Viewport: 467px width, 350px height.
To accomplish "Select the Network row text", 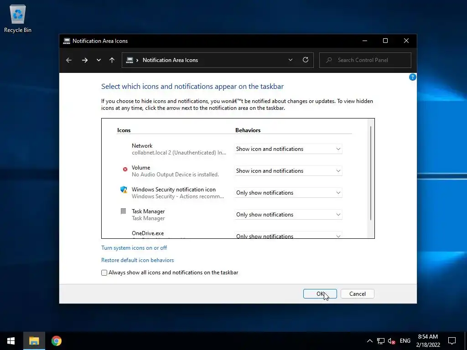I will pos(142,146).
